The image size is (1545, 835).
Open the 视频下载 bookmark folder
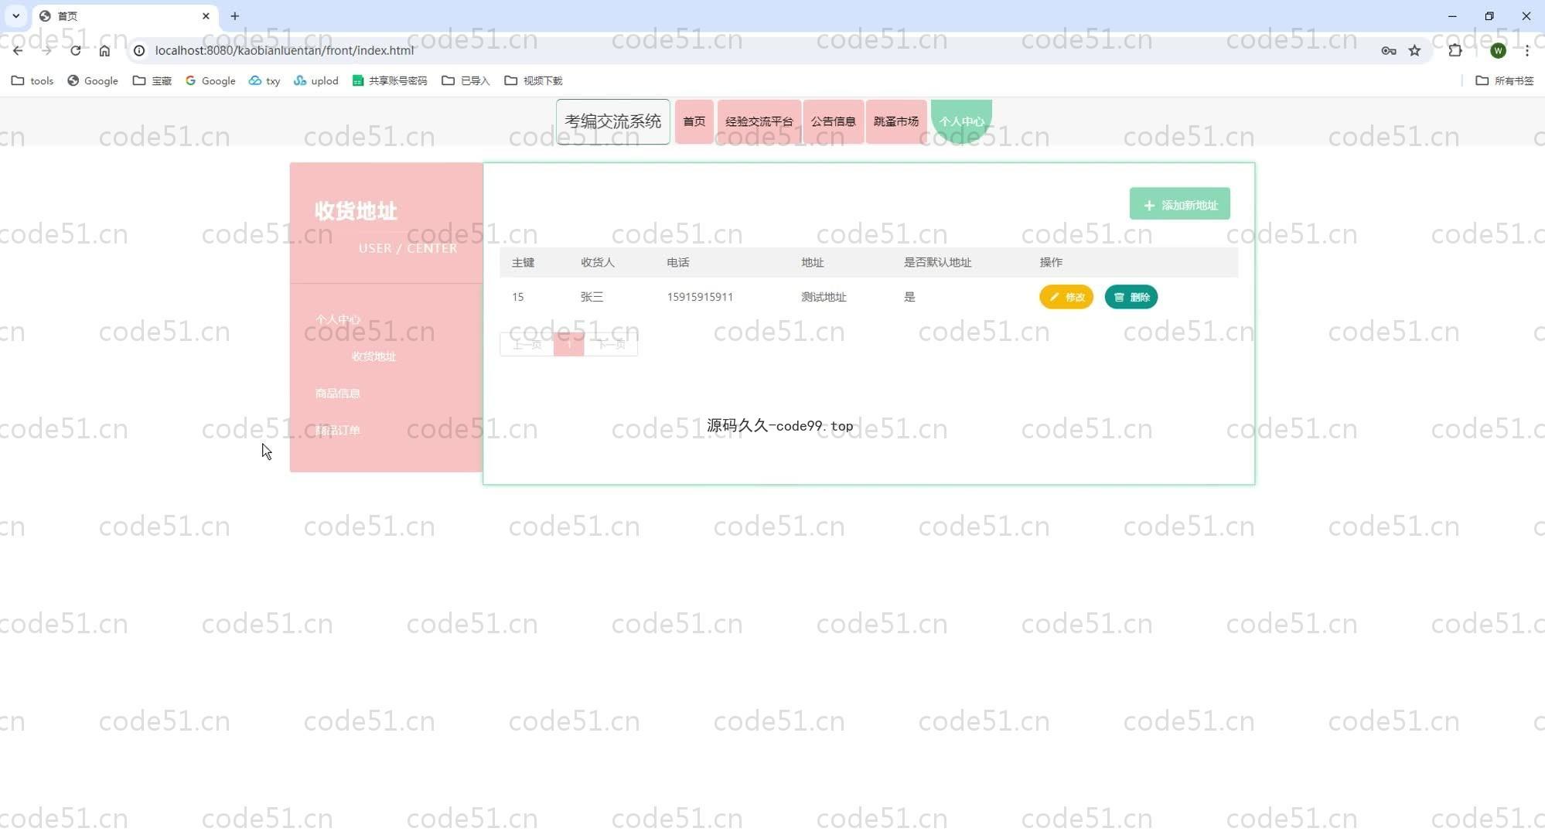(534, 80)
